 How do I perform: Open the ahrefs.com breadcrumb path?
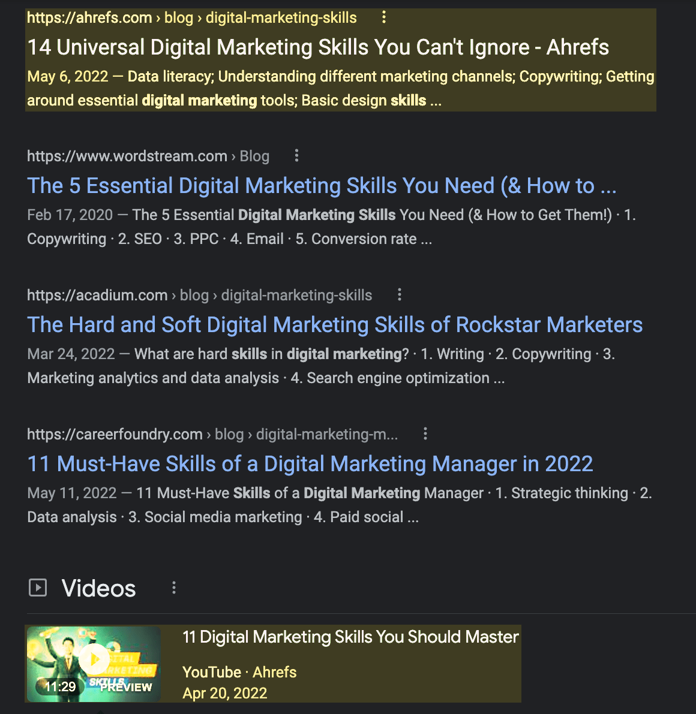point(191,18)
